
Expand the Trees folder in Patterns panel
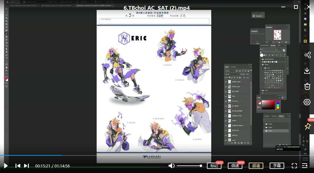pyautogui.click(x=264, y=124)
